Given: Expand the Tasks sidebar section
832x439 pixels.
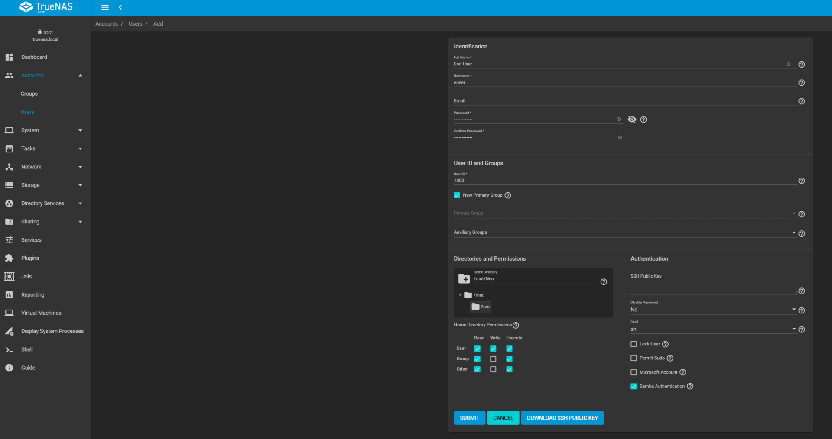Looking at the screenshot, I should click(80, 148).
